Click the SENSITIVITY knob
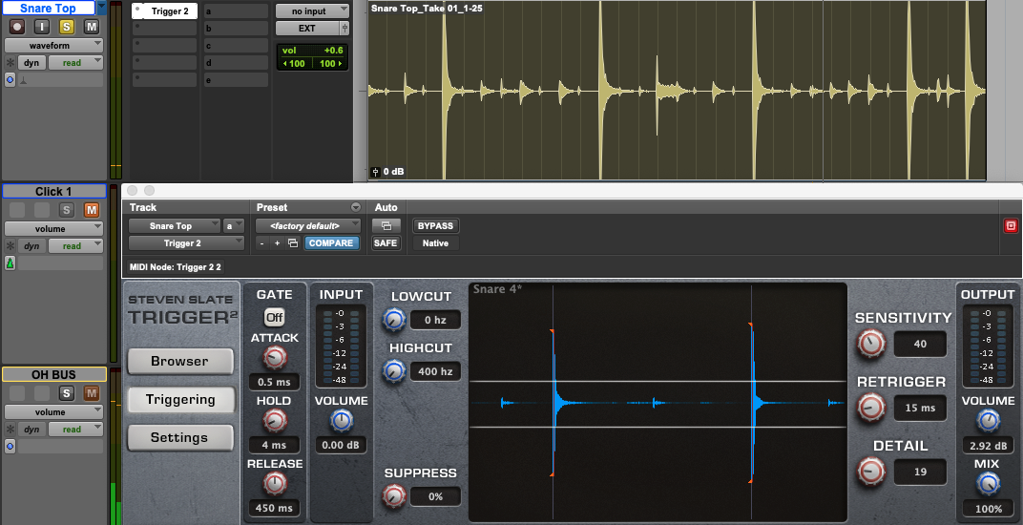Screen dimensions: 1023x525 tap(870, 343)
